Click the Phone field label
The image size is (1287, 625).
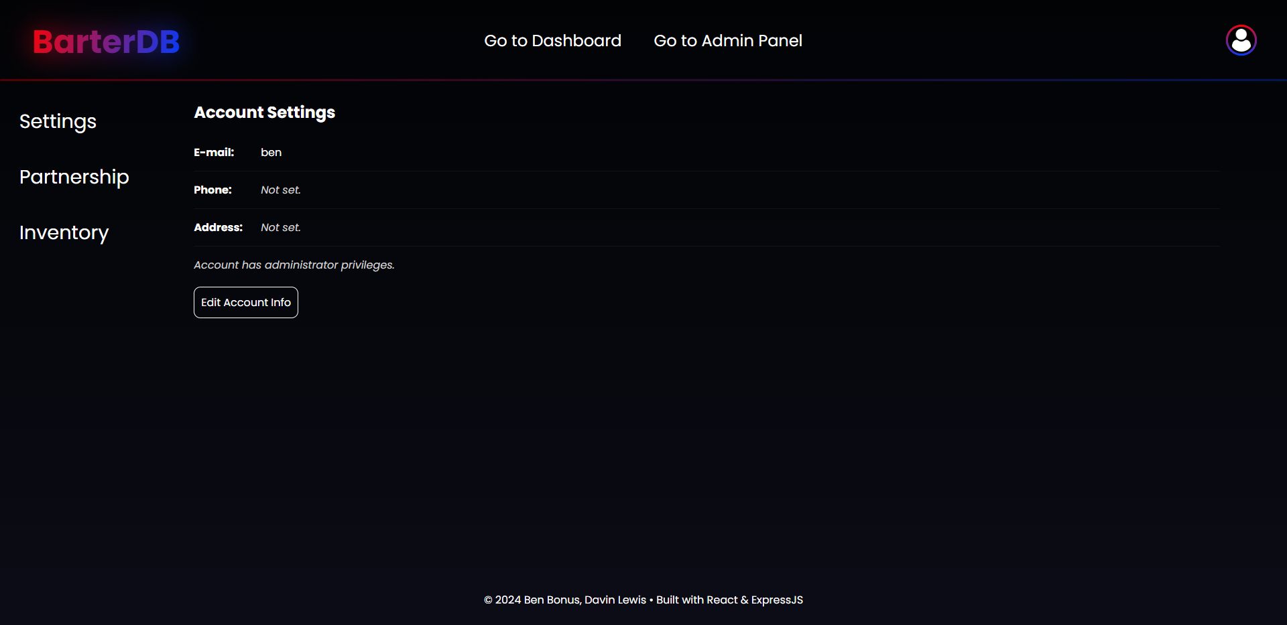(x=212, y=190)
